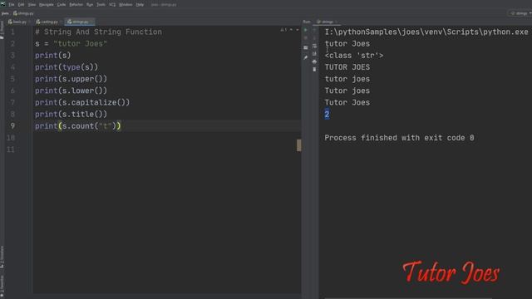Close the strings.py editor tab

tap(92, 22)
